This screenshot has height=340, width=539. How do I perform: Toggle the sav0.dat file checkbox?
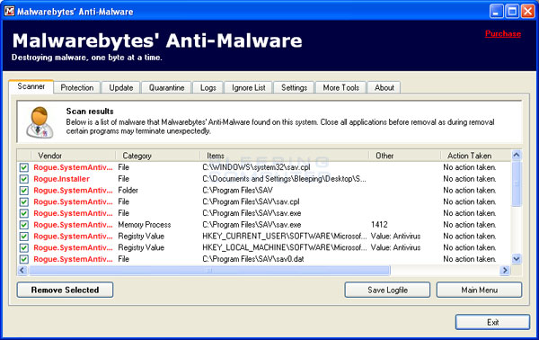click(23, 259)
